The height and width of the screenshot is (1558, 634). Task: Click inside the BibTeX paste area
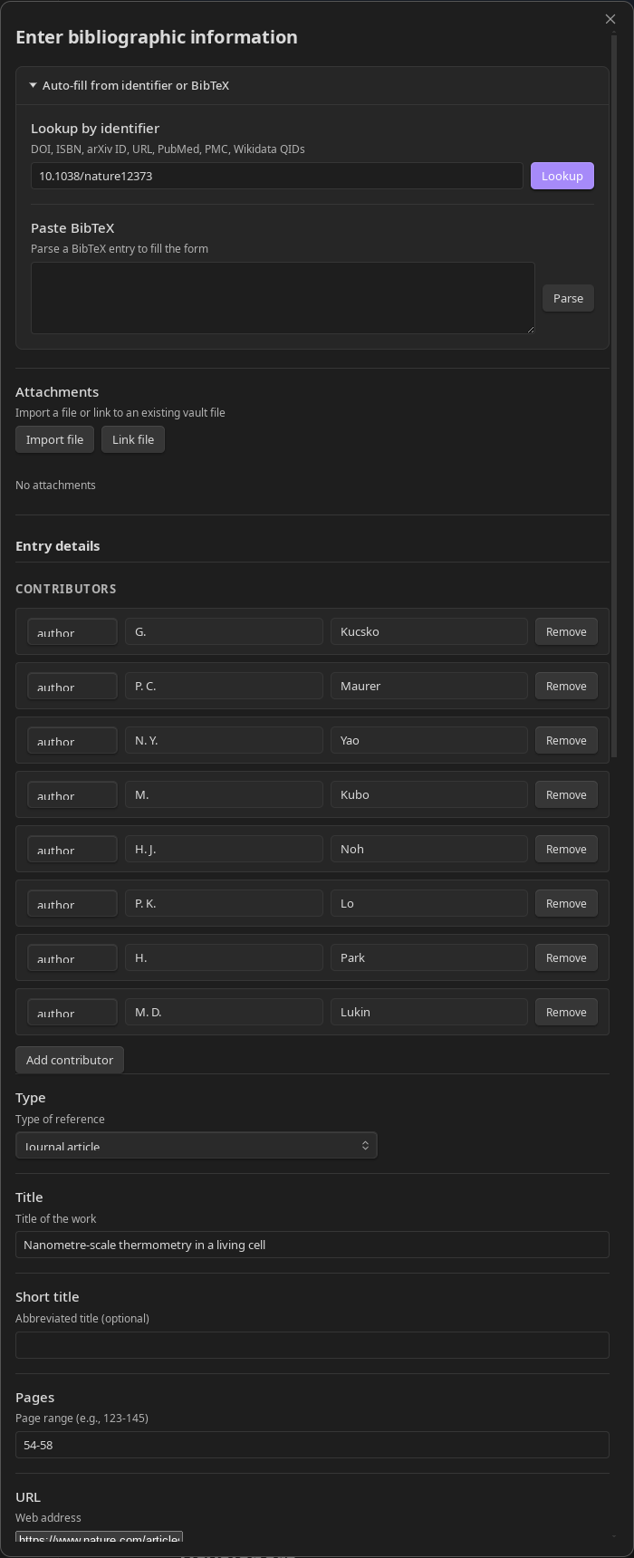[x=282, y=297]
